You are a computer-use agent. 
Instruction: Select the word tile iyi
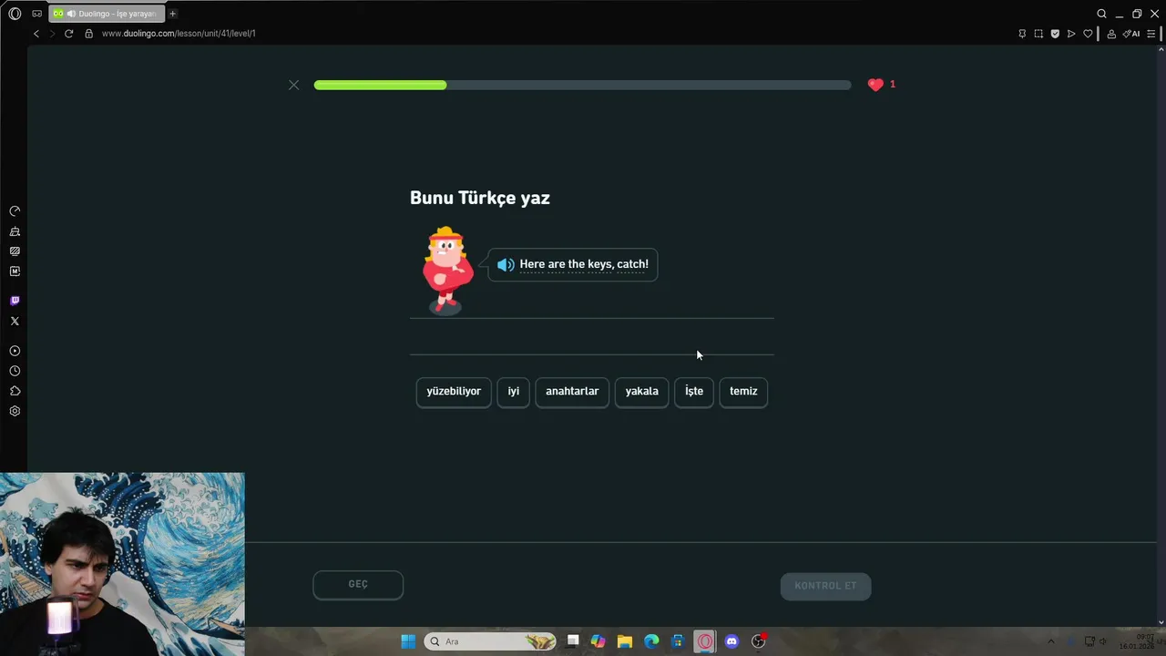click(514, 392)
